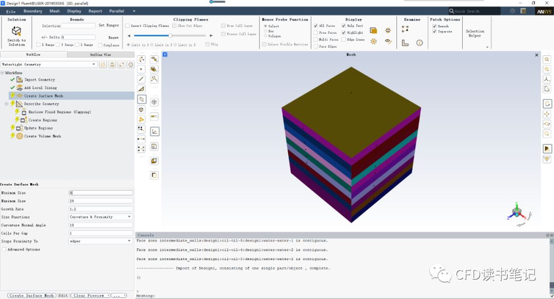The height and width of the screenshot is (299, 554).
Task: Switch to the Outline View tab
Action: tap(101, 55)
